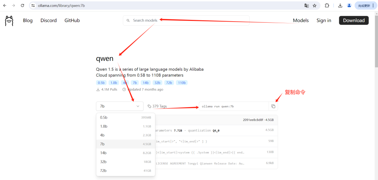The height and width of the screenshot is (180, 378).
Task: Click the Download button
Action: (x=353, y=21)
